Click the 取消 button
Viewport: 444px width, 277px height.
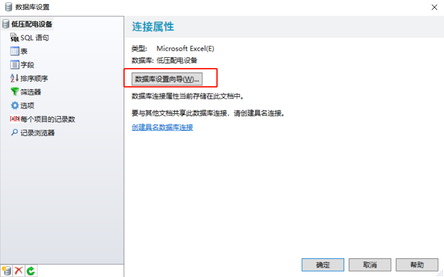click(x=370, y=265)
